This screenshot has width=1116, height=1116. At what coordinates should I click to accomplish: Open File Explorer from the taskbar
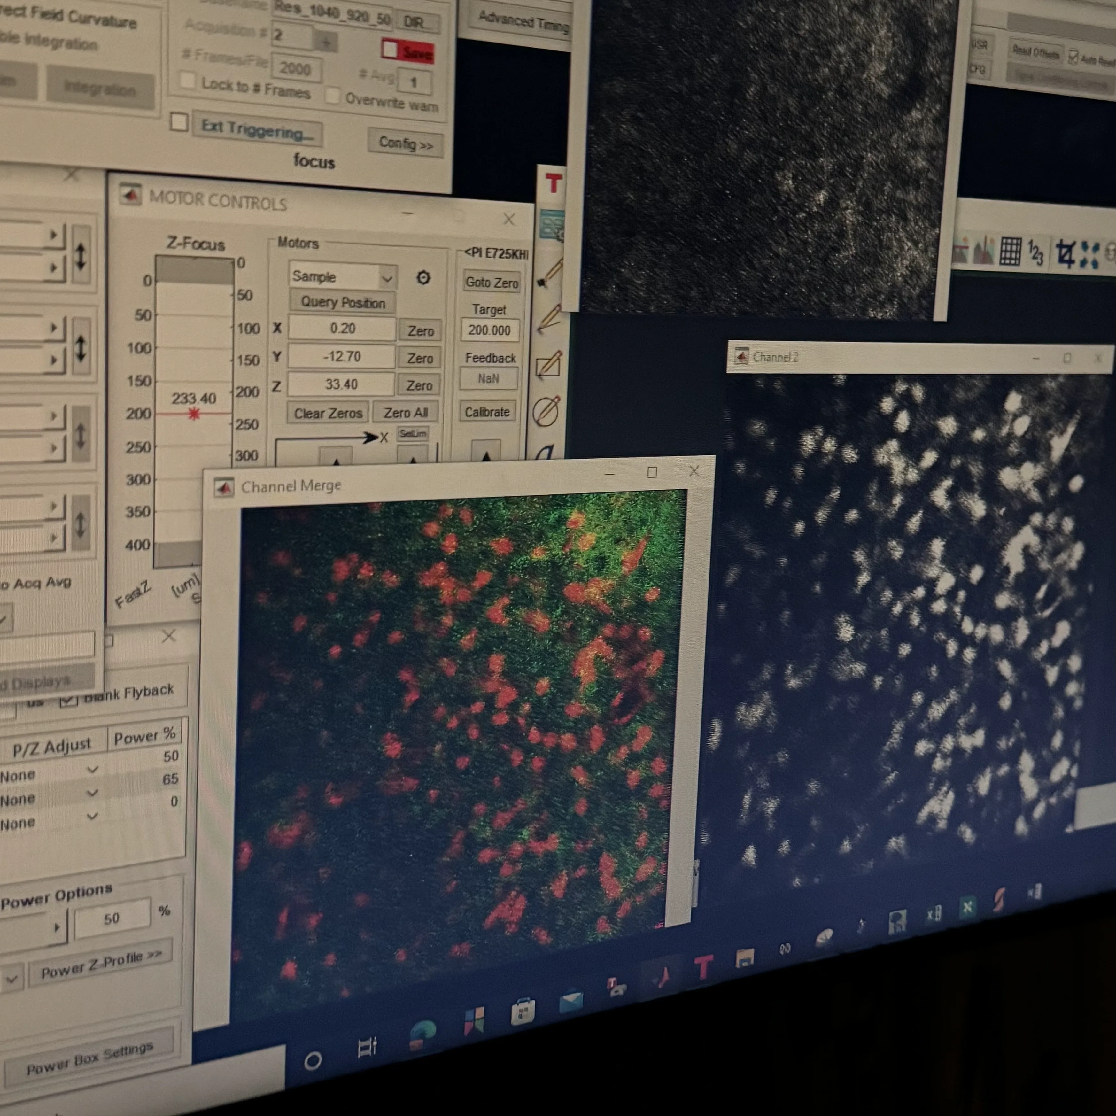point(745,959)
